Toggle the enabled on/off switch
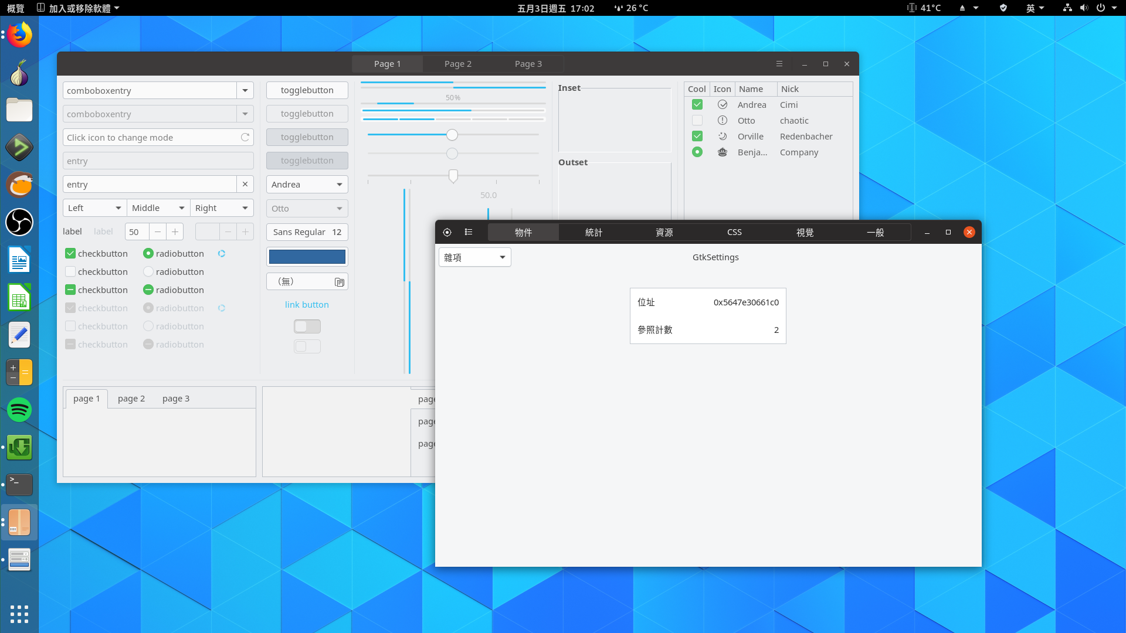Viewport: 1126px width, 633px height. pyautogui.click(x=307, y=326)
